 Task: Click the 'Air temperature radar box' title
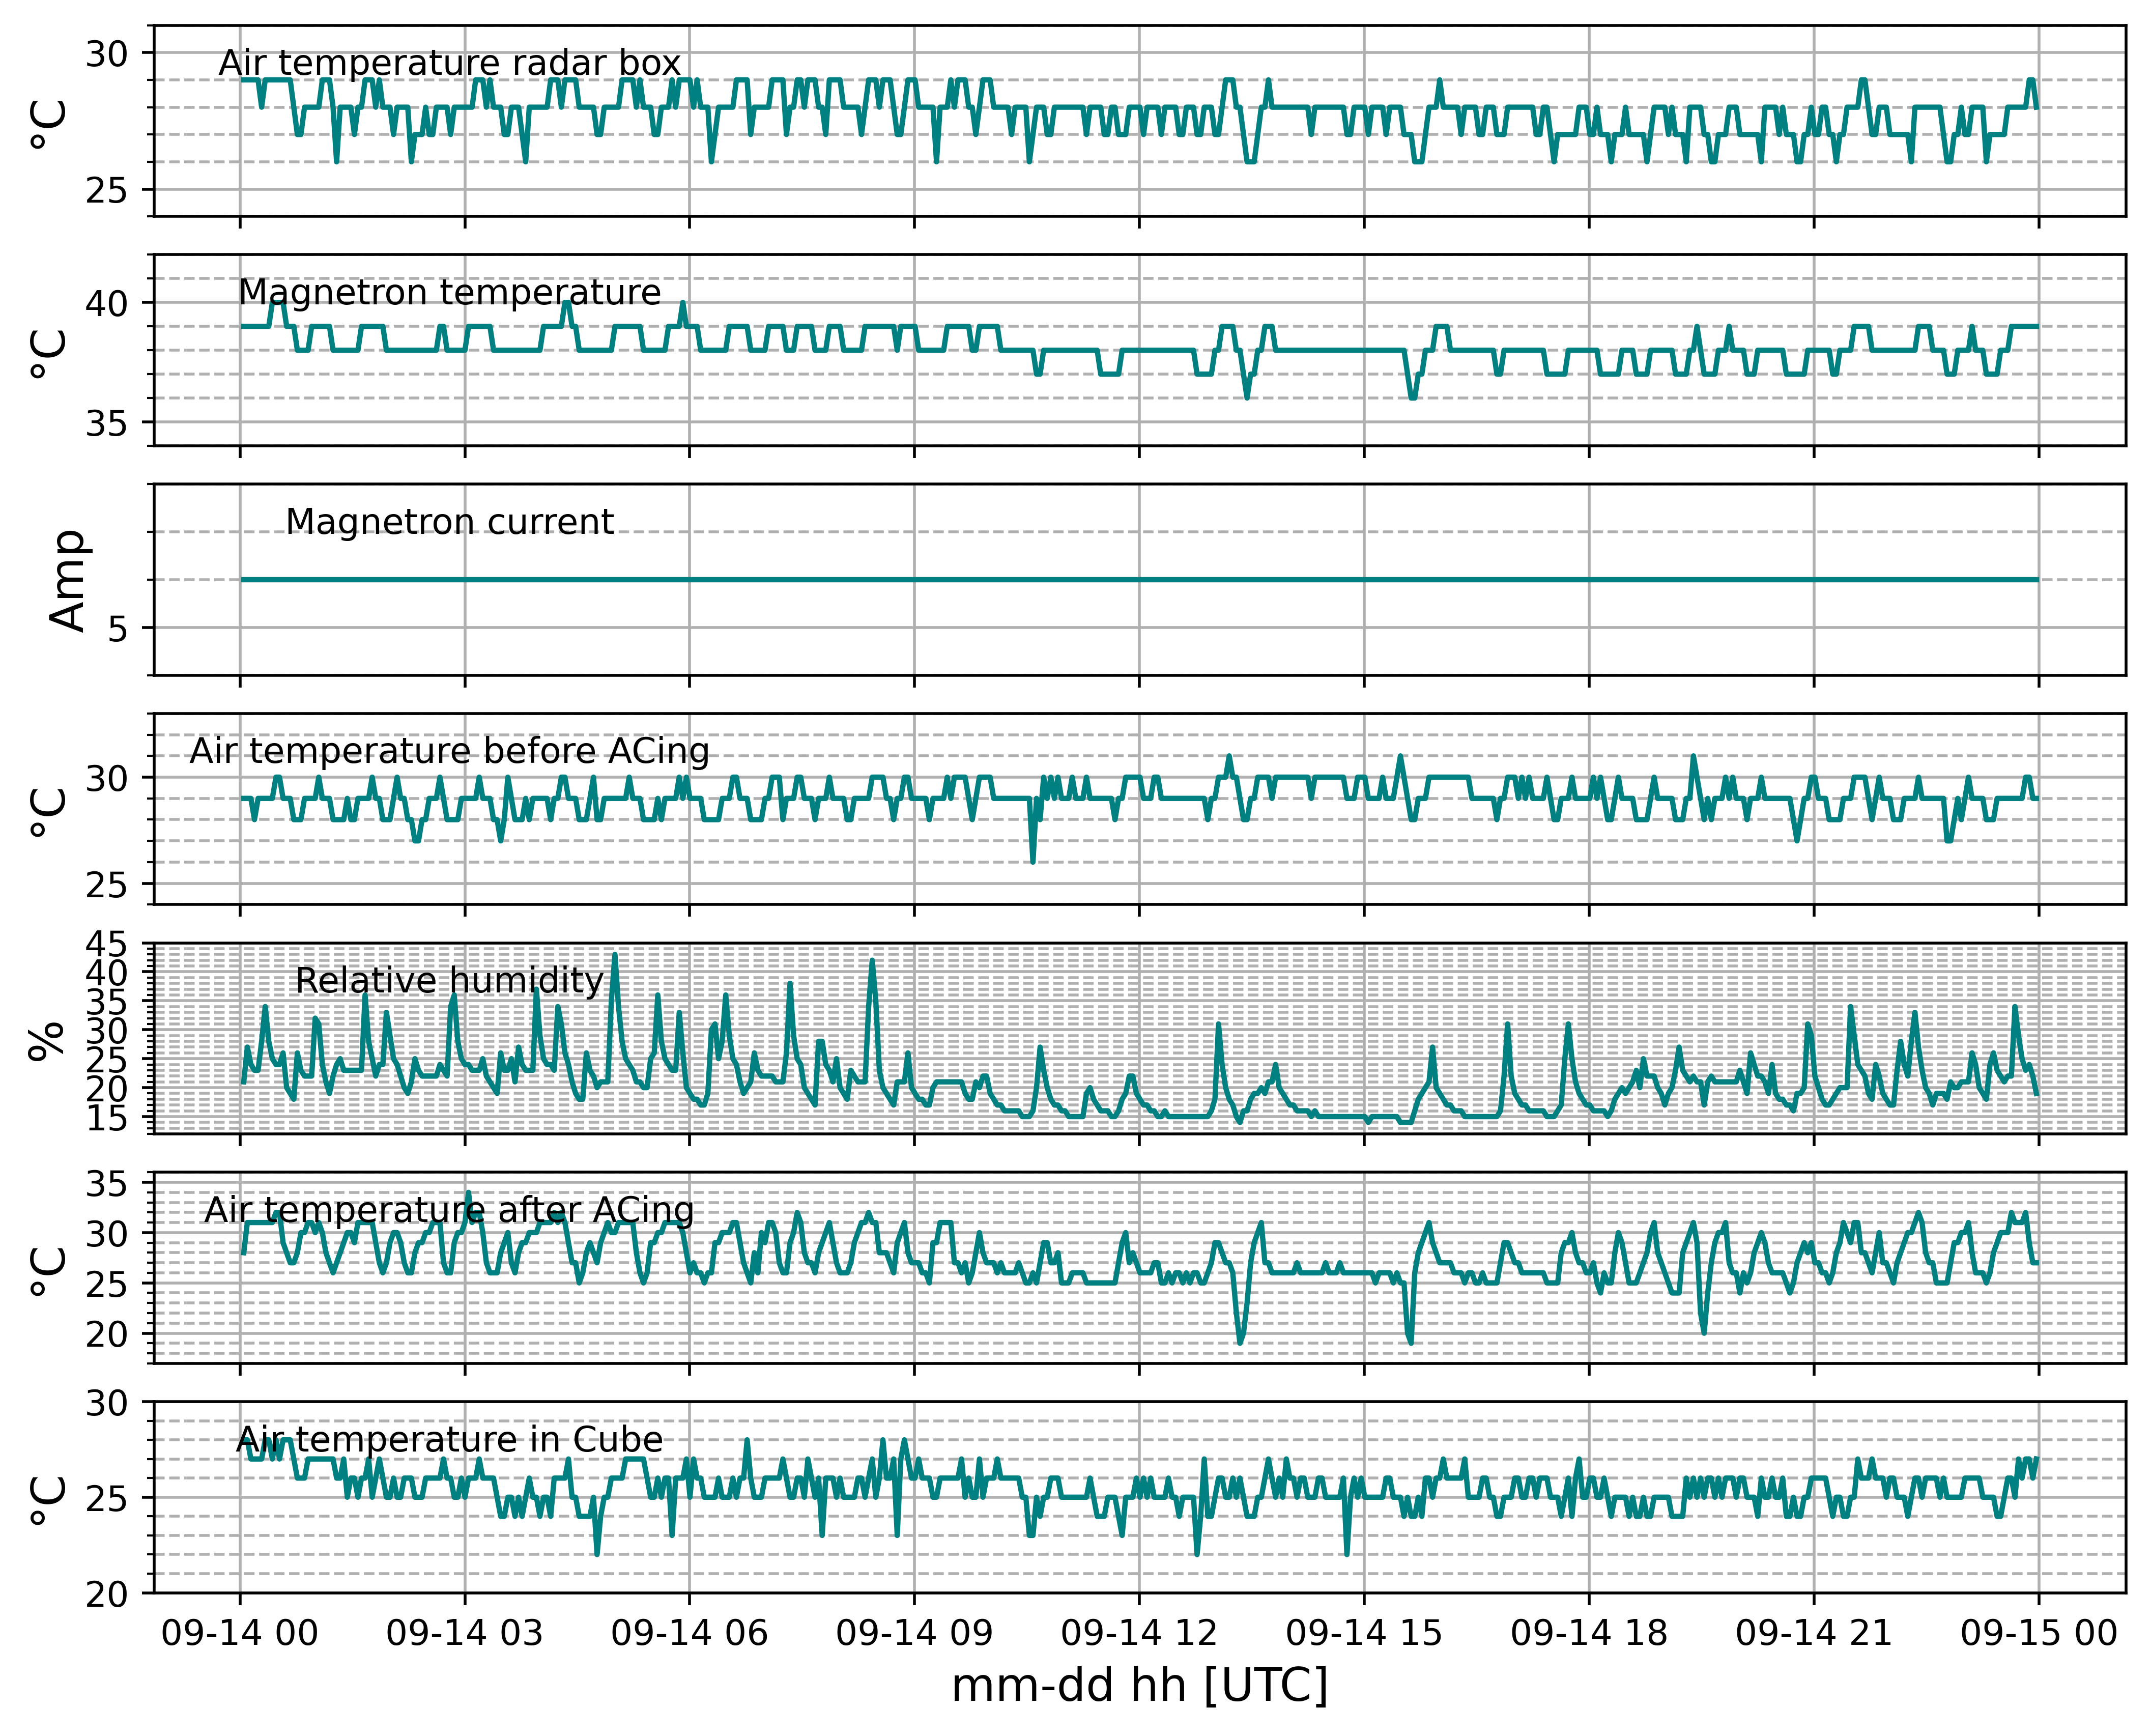[x=450, y=63]
